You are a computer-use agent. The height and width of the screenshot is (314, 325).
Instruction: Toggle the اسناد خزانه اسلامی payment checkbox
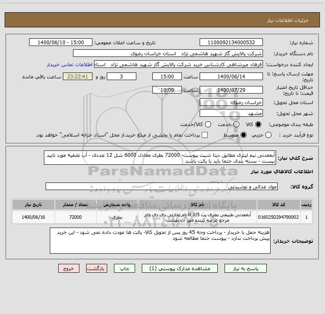(205, 135)
